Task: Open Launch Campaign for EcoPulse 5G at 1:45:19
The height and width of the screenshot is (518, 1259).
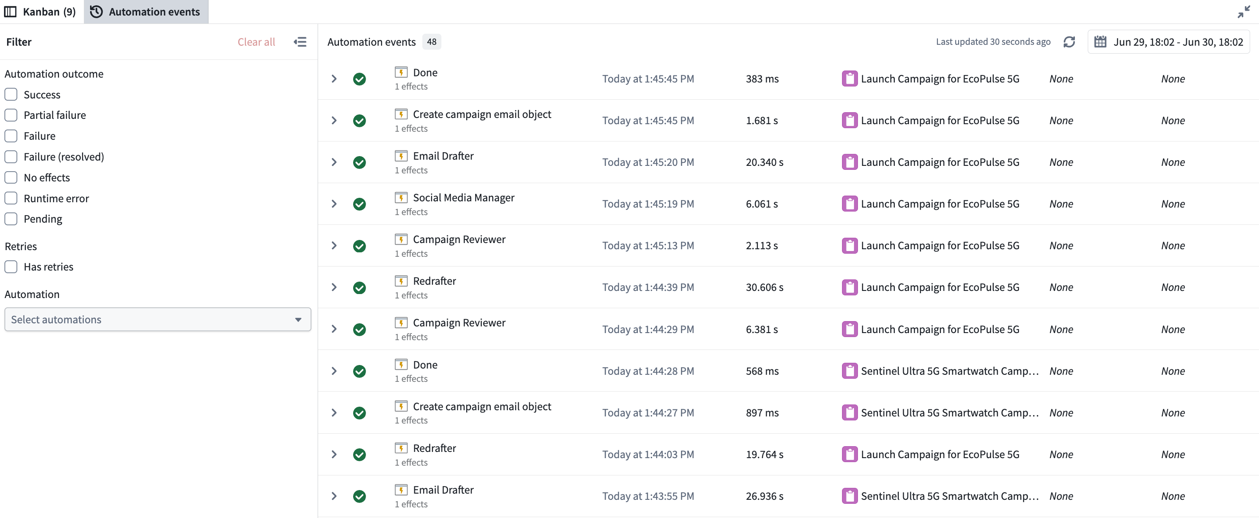Action: pyautogui.click(x=940, y=204)
